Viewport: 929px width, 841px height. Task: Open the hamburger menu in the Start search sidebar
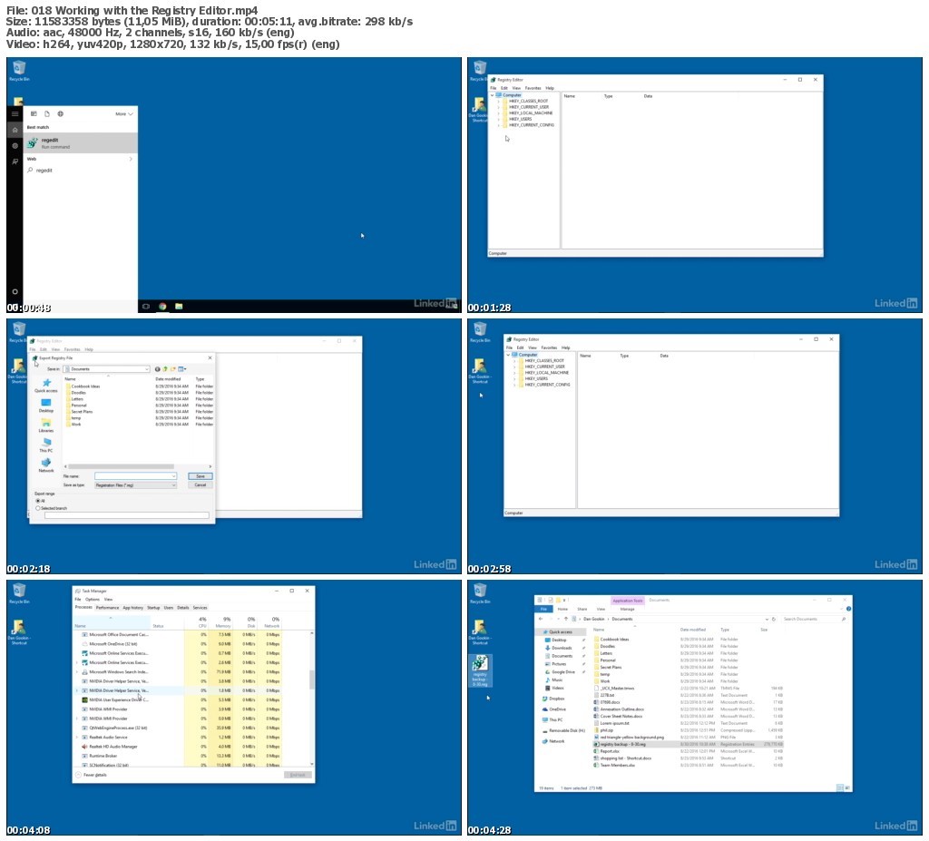click(x=15, y=113)
